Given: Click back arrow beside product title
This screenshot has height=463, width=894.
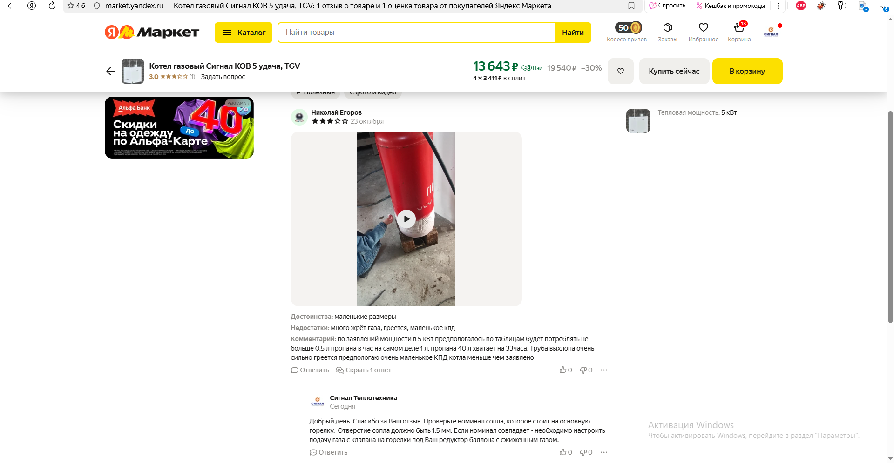Looking at the screenshot, I should click(110, 71).
